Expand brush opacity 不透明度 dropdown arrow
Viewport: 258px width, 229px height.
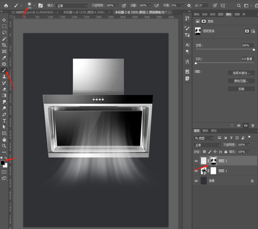tap(117, 5)
